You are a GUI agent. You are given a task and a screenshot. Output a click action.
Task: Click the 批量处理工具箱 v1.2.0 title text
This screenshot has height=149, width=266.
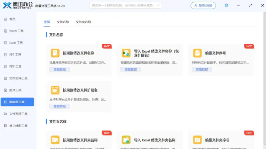point(50,6)
